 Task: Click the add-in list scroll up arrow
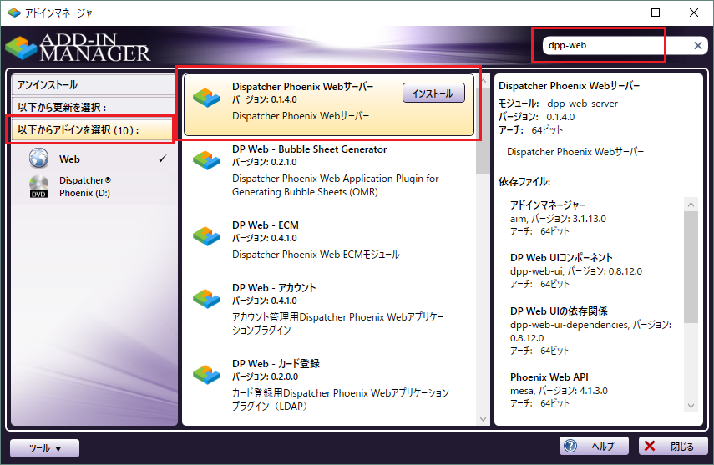tap(483, 81)
